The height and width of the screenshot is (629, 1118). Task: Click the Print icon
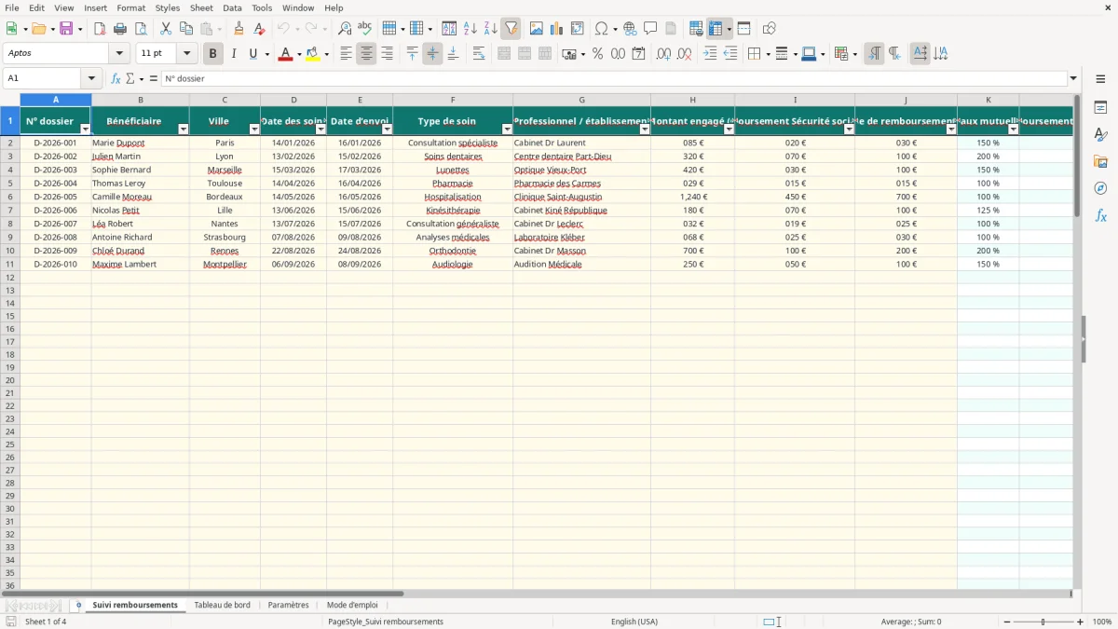coord(120,29)
